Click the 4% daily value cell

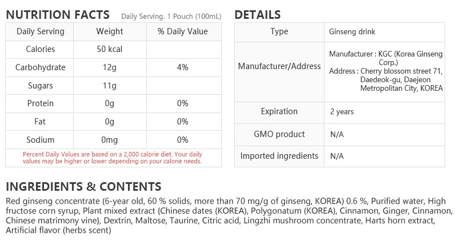pyautogui.click(x=183, y=67)
